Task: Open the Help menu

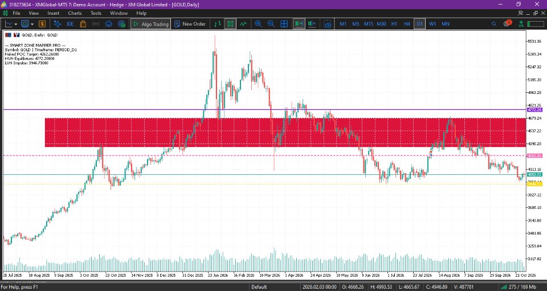Action: [x=141, y=13]
